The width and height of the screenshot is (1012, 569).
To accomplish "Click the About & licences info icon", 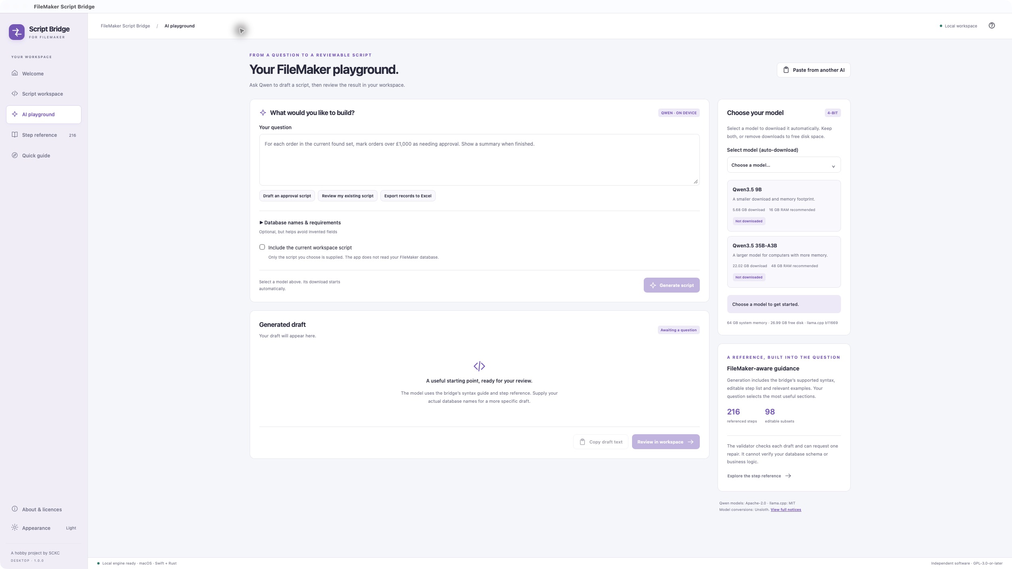I will coord(15,509).
